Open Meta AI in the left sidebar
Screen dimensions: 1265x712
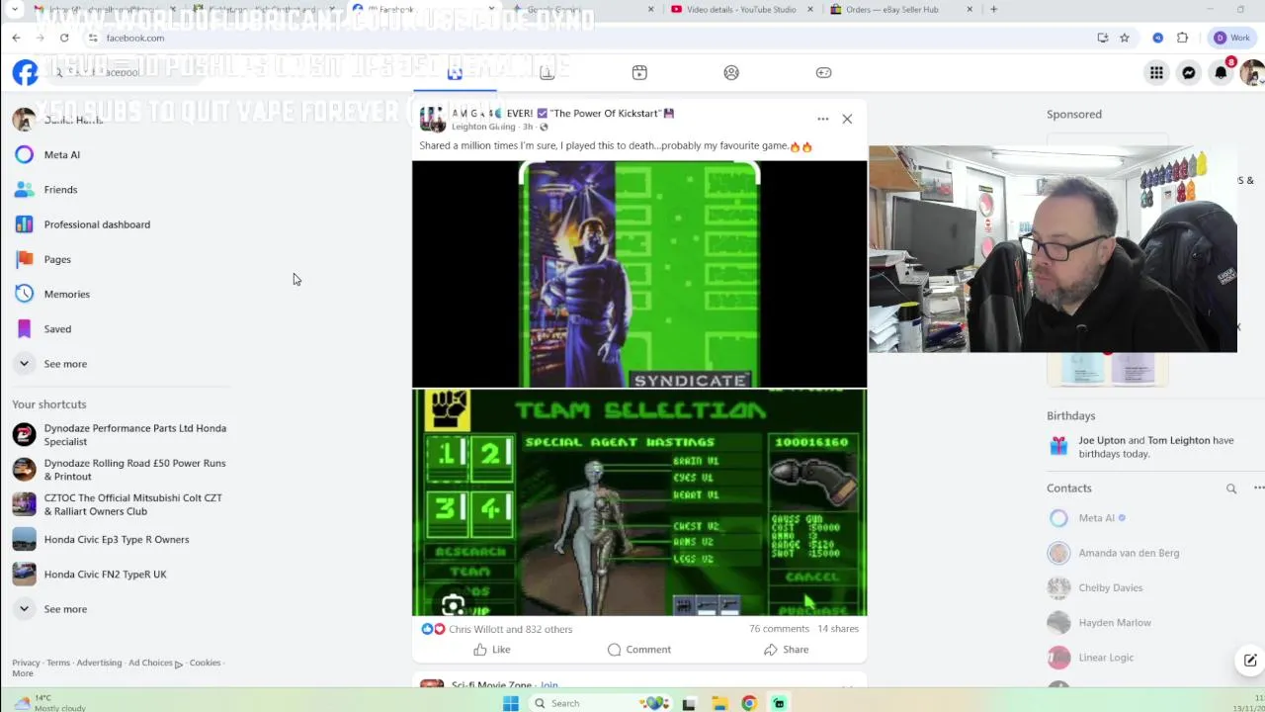[x=61, y=154]
